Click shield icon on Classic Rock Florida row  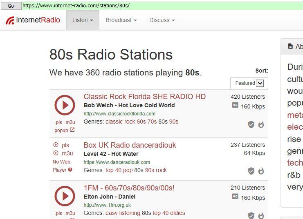(x=251, y=124)
